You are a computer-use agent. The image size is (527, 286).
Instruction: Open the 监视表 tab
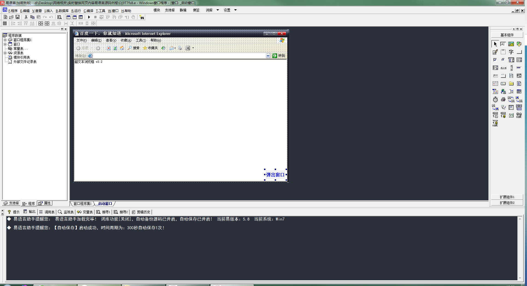[x=66, y=212]
